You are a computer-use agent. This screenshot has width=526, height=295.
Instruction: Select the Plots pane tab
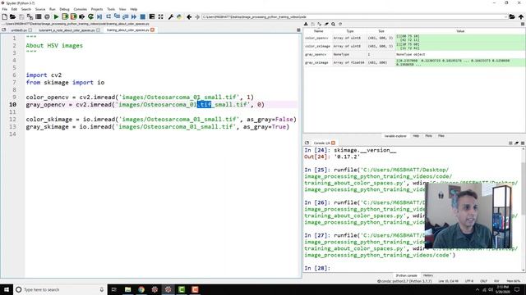pos(429,136)
